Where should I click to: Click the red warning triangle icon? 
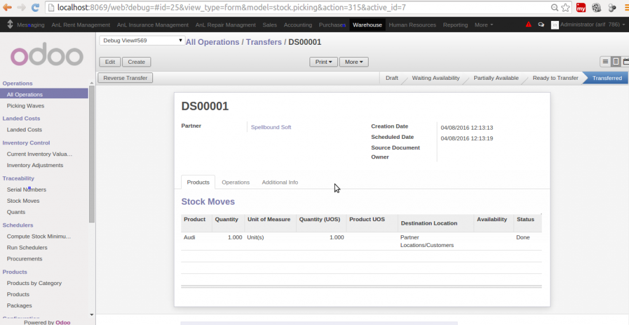[x=529, y=25]
